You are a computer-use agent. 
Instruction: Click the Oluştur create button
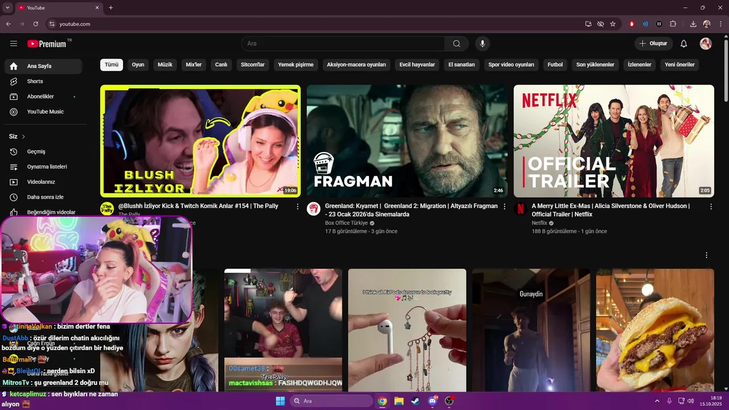point(654,44)
